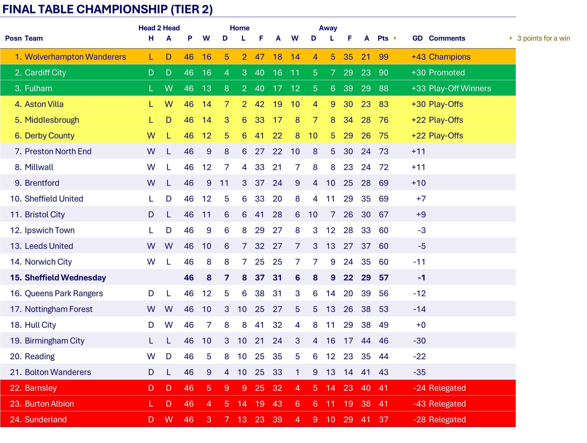Click the Pts column header
Viewport: 587px width, 443px height.
[383, 38]
